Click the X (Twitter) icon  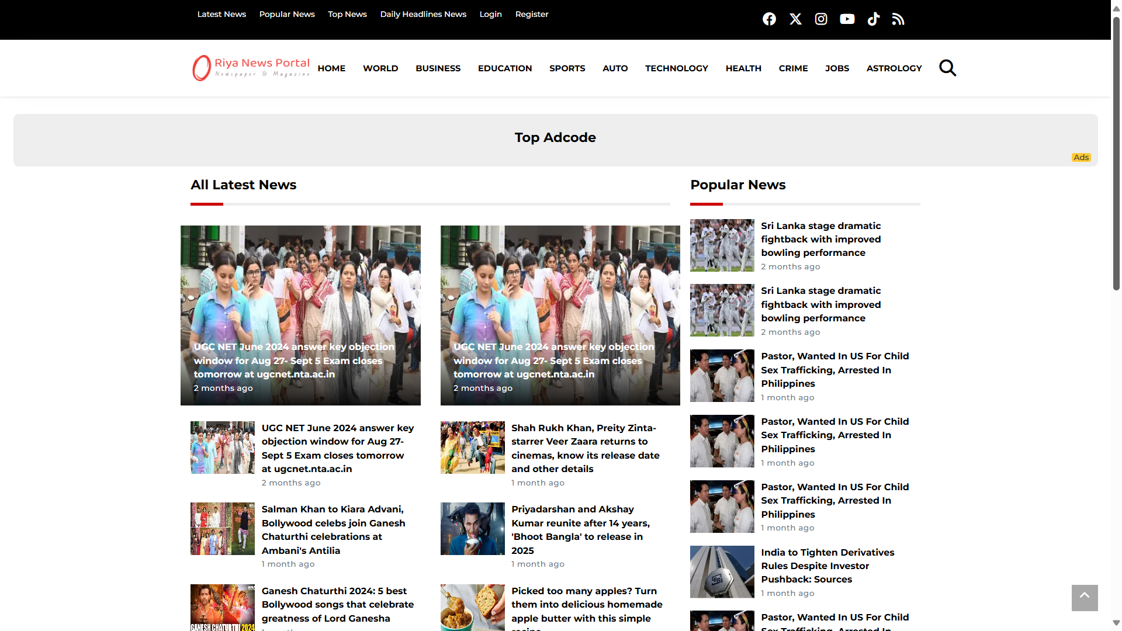[x=795, y=19]
